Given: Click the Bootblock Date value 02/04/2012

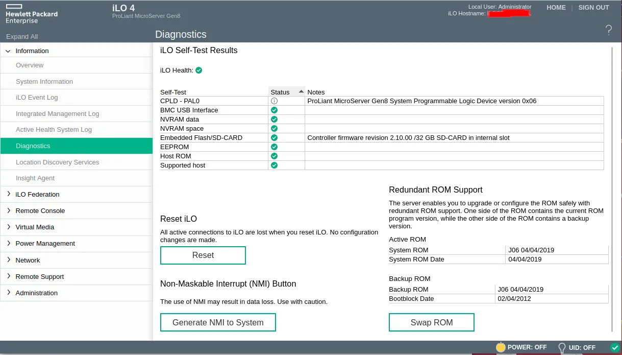Looking at the screenshot, I should point(515,299).
